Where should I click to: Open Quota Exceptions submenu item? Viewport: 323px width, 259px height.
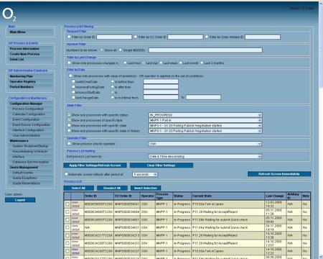click(x=24, y=178)
